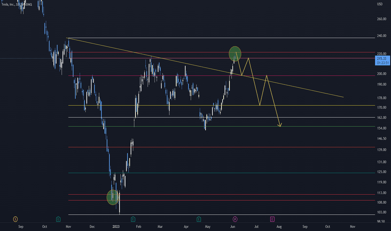Viewport: 391px width, 231px height.
Task: Click the 220.00 price axis label
Action: click(x=381, y=54)
